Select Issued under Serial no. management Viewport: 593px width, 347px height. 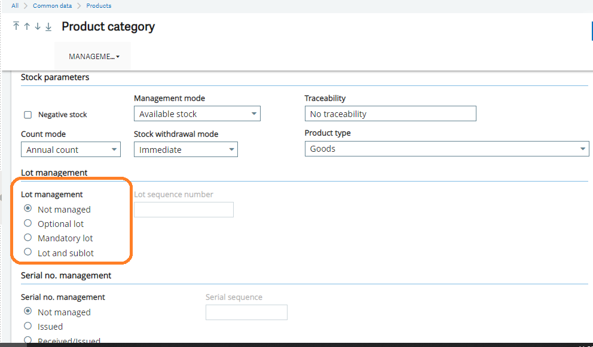coord(27,326)
